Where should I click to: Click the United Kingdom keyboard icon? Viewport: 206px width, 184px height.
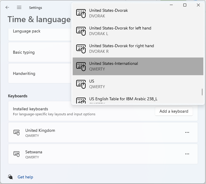pos(17,133)
